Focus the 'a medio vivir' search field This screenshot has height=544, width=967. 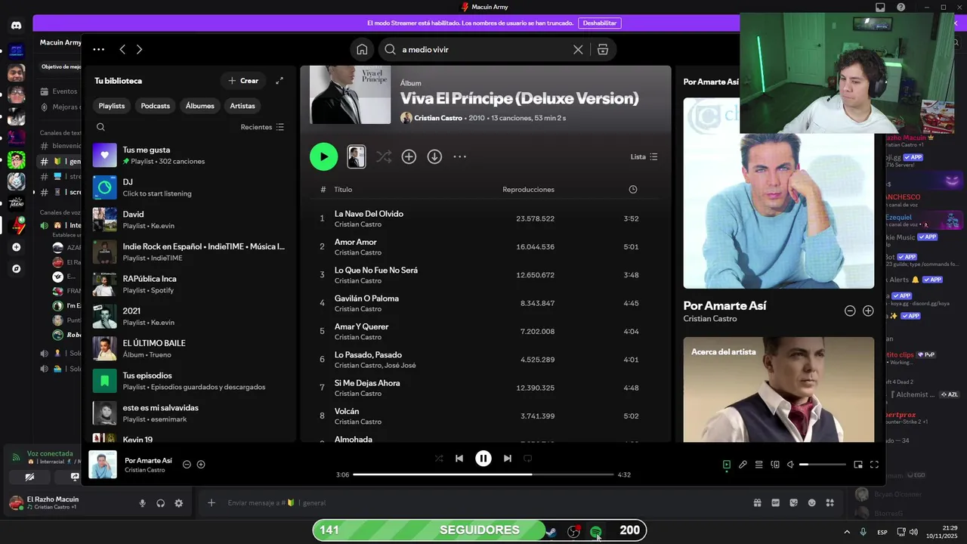(483, 49)
